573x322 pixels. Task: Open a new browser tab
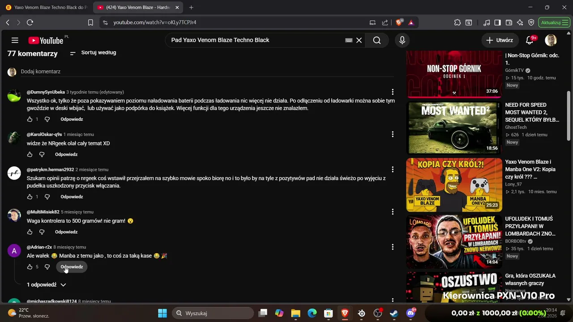pyautogui.click(x=192, y=8)
